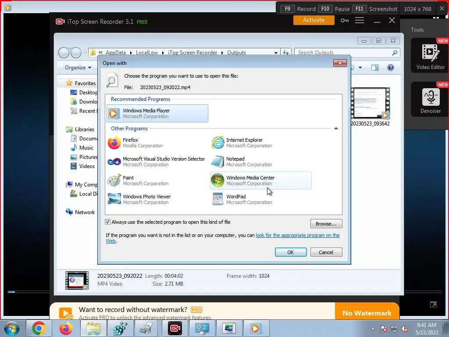The height and width of the screenshot is (337, 449).
Task: Pick Microsoft Visual Studio Version Selector
Action: click(x=157, y=161)
